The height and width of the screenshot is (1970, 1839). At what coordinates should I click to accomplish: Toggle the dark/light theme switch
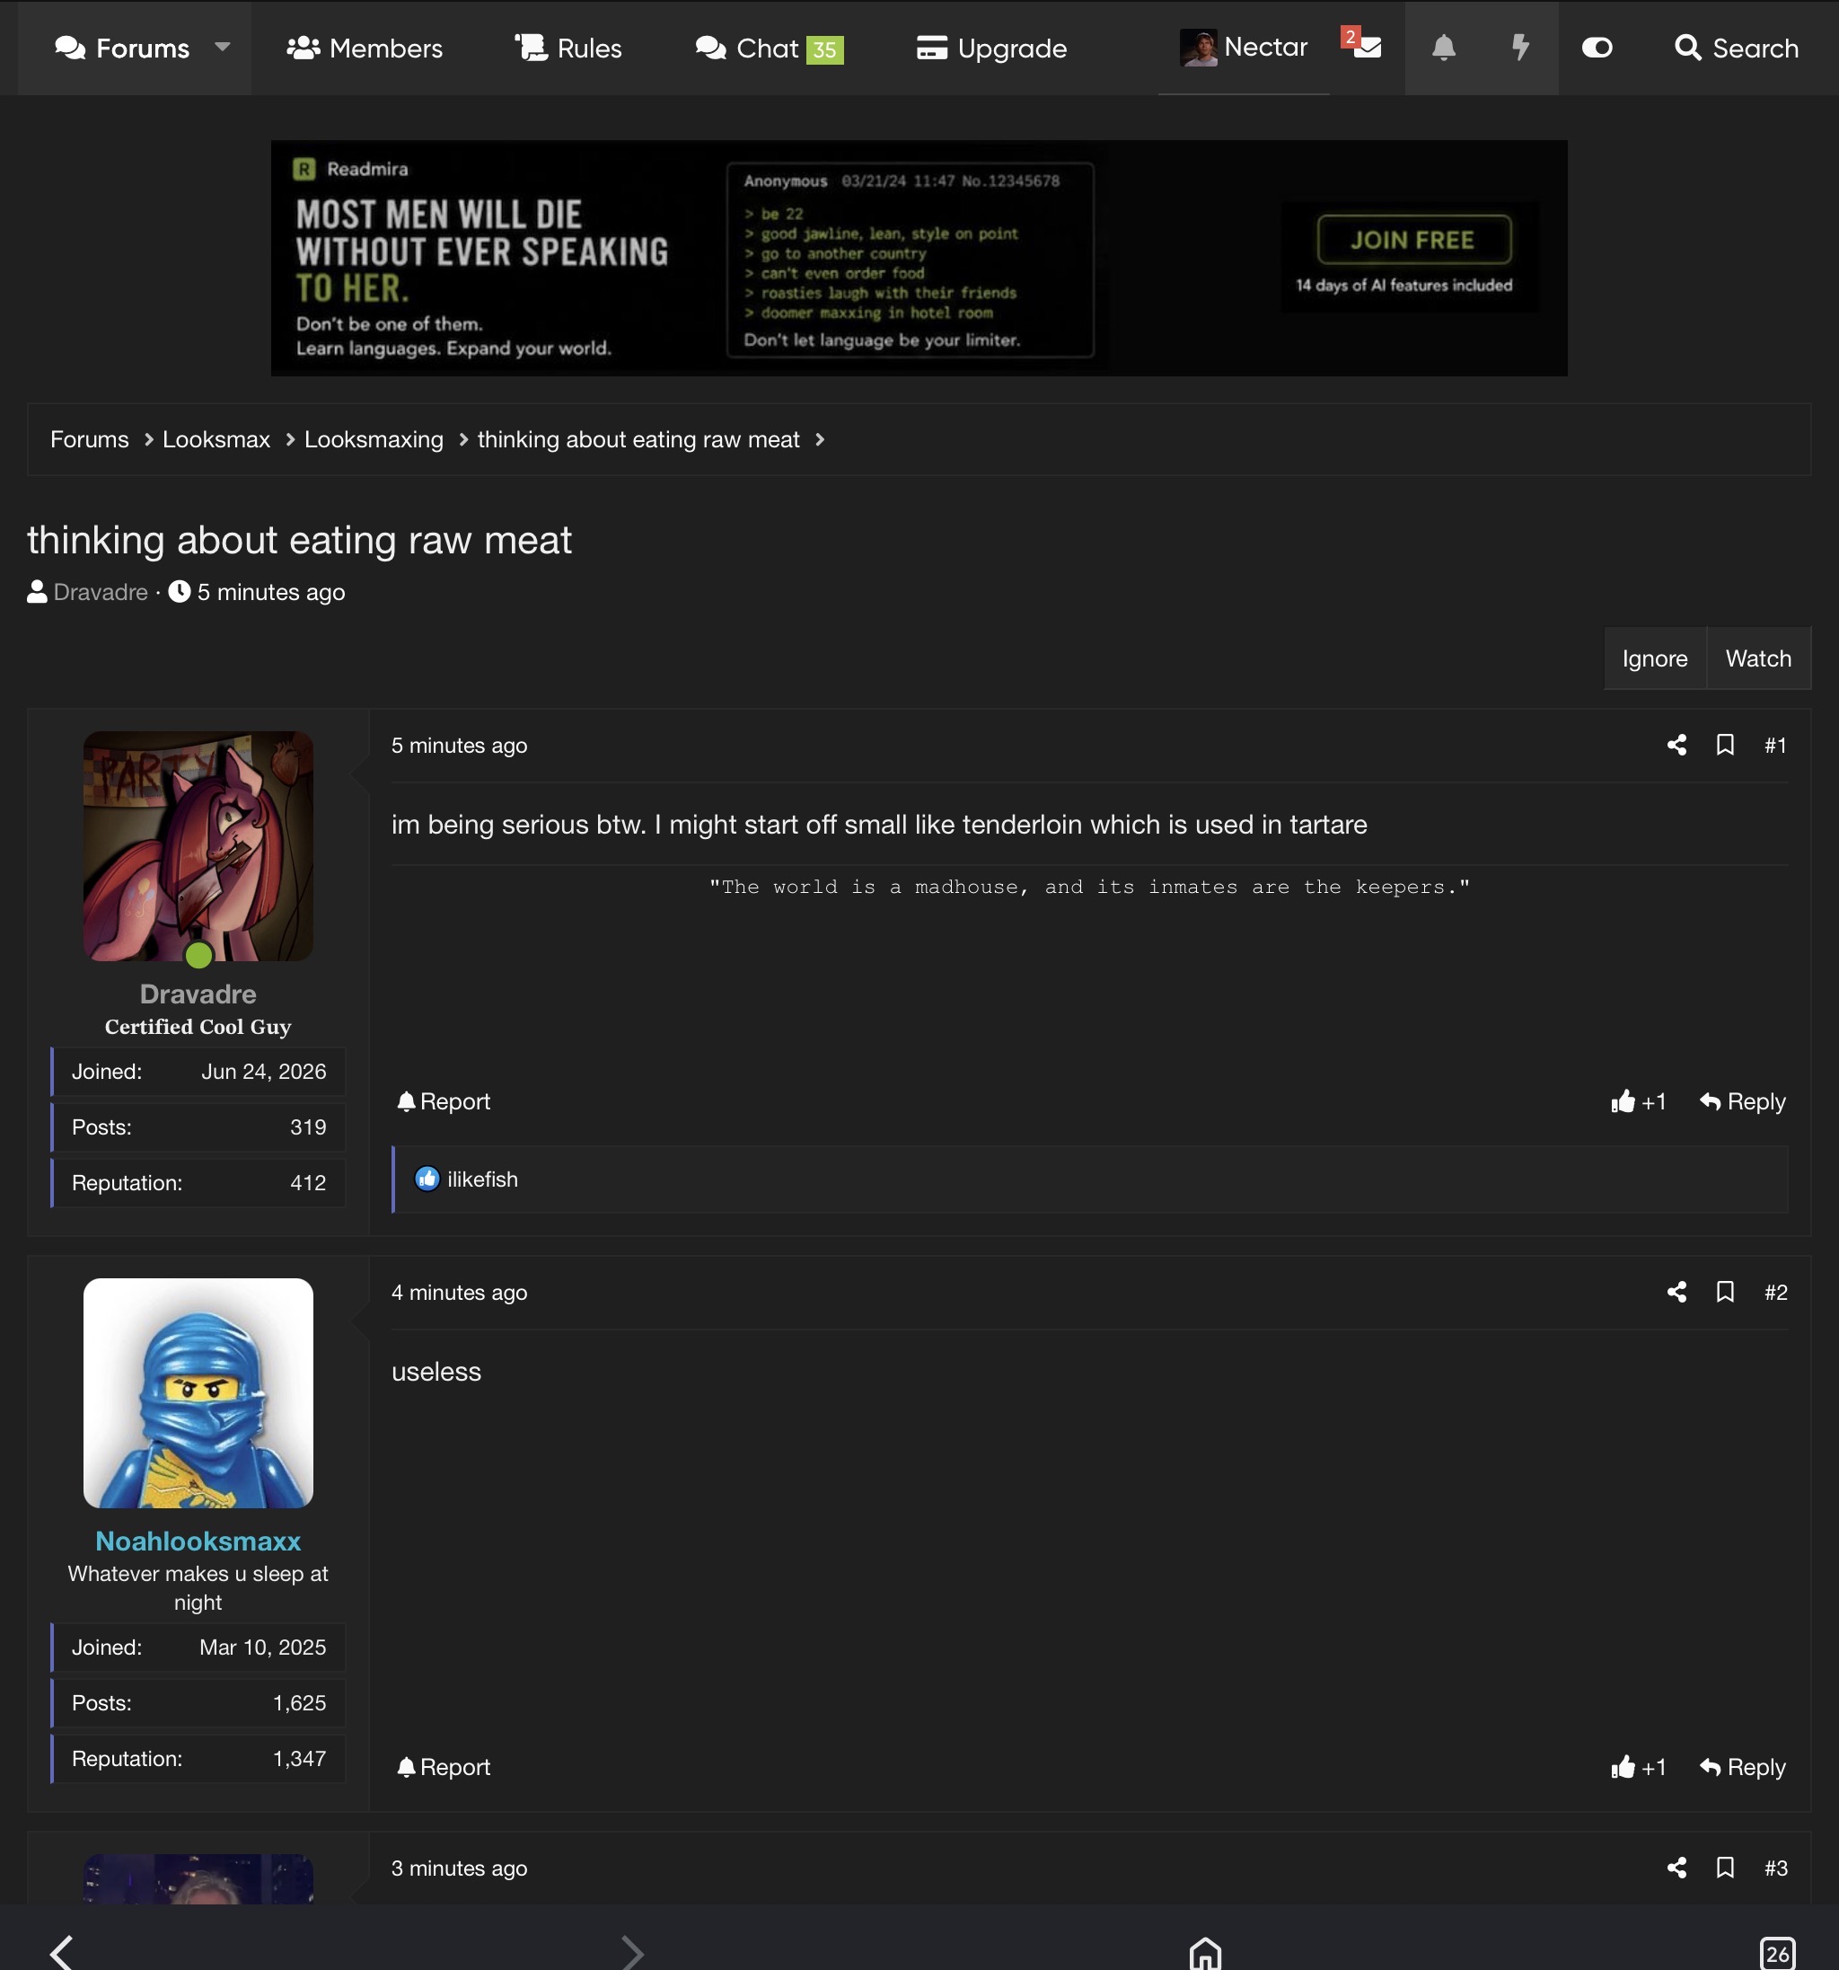pos(1597,48)
